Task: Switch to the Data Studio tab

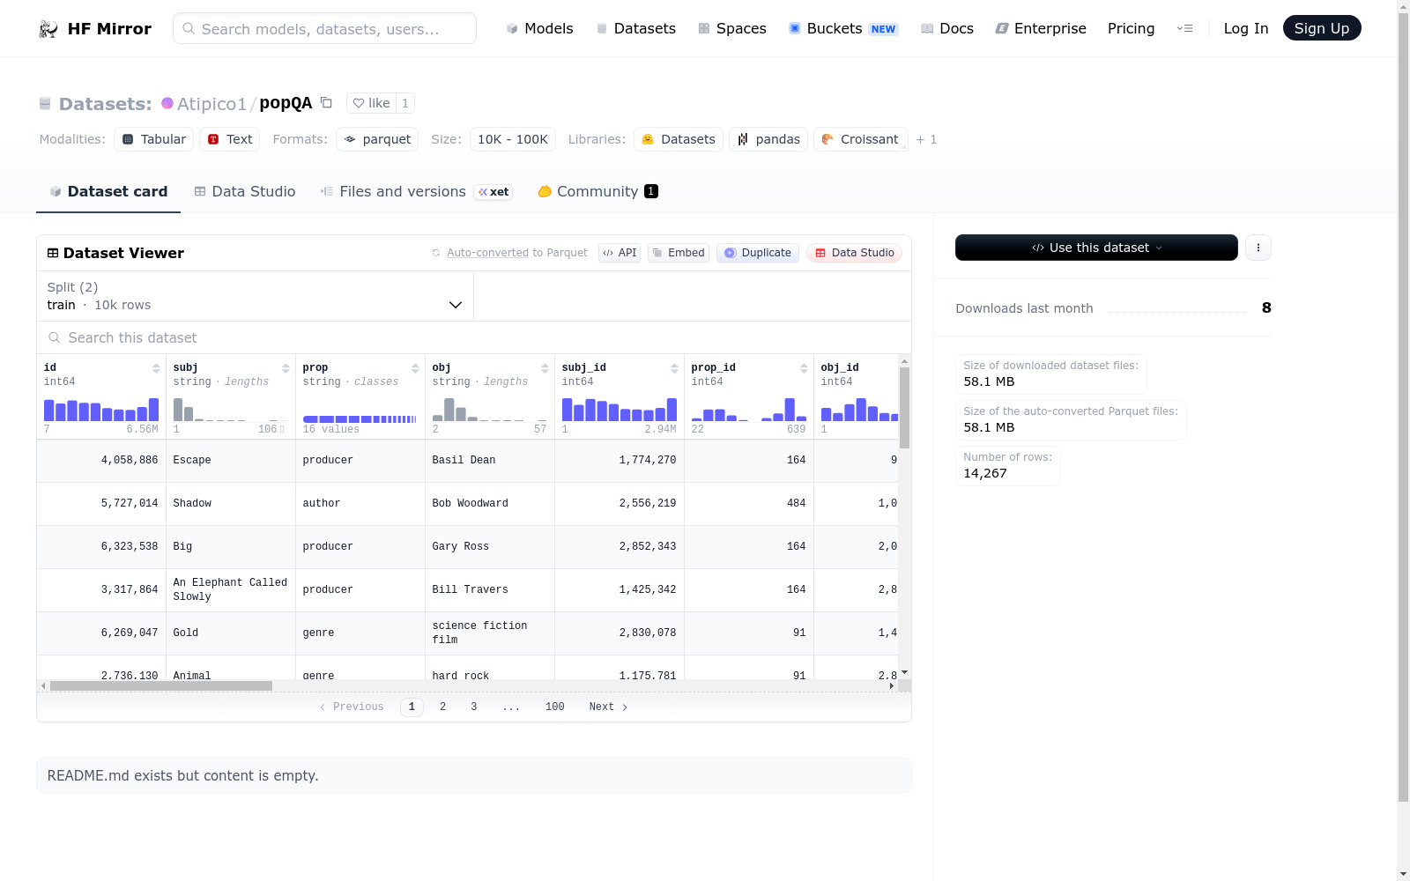Action: point(245,191)
